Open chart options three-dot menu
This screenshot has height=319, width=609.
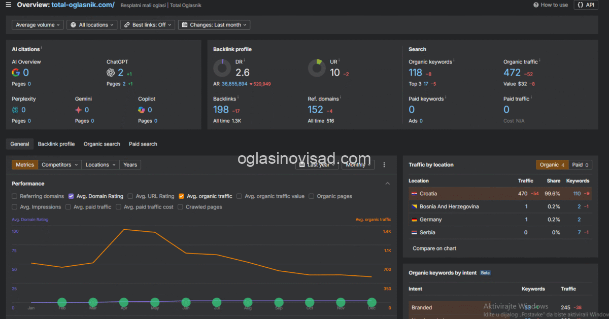pos(384,165)
